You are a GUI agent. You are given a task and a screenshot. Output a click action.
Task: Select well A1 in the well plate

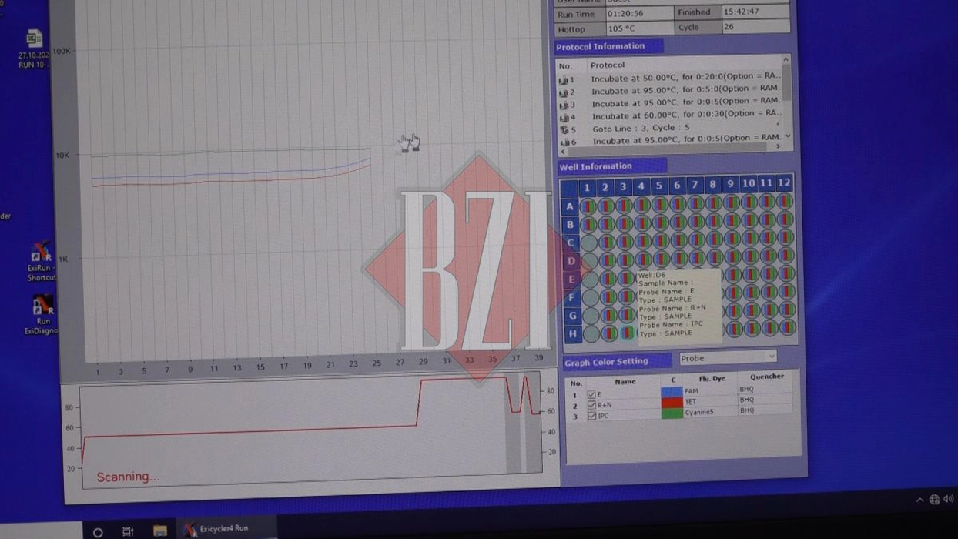point(588,206)
